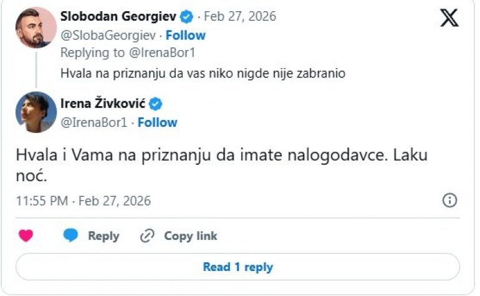This screenshot has height=296, width=480.
Task: Follow @IrenaBor1
Action: click(158, 122)
